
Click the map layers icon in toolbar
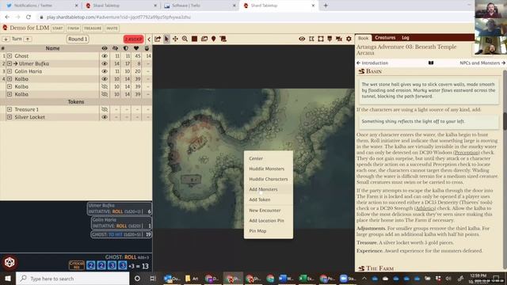coord(204,39)
